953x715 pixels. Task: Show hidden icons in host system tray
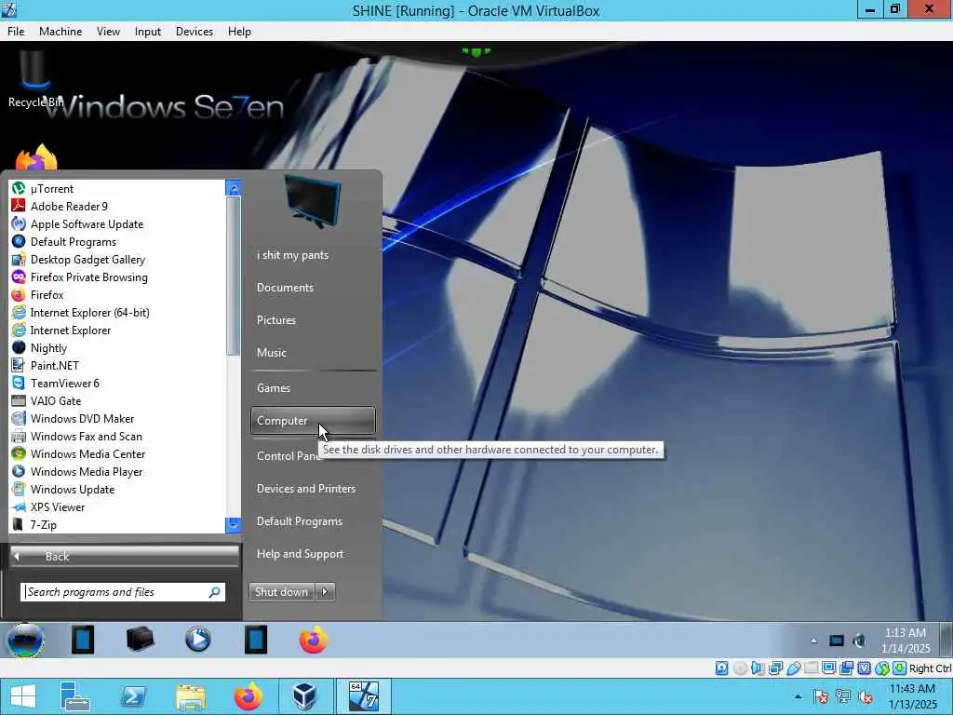pos(798,696)
